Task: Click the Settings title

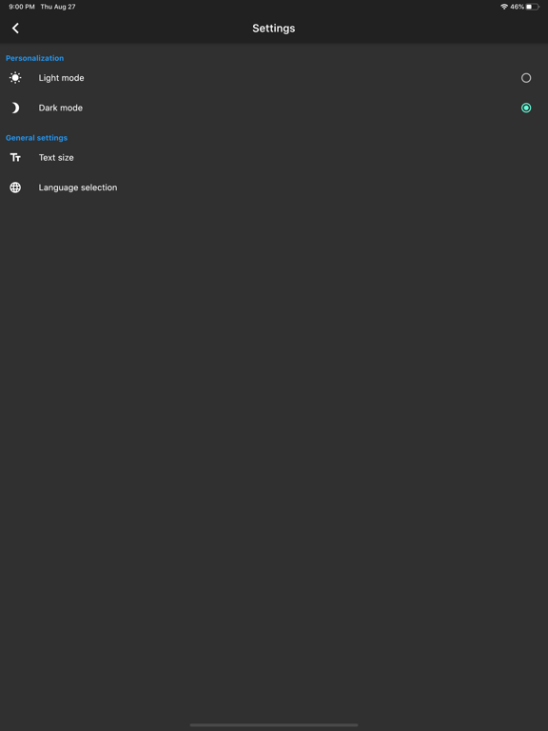Action: (x=274, y=28)
